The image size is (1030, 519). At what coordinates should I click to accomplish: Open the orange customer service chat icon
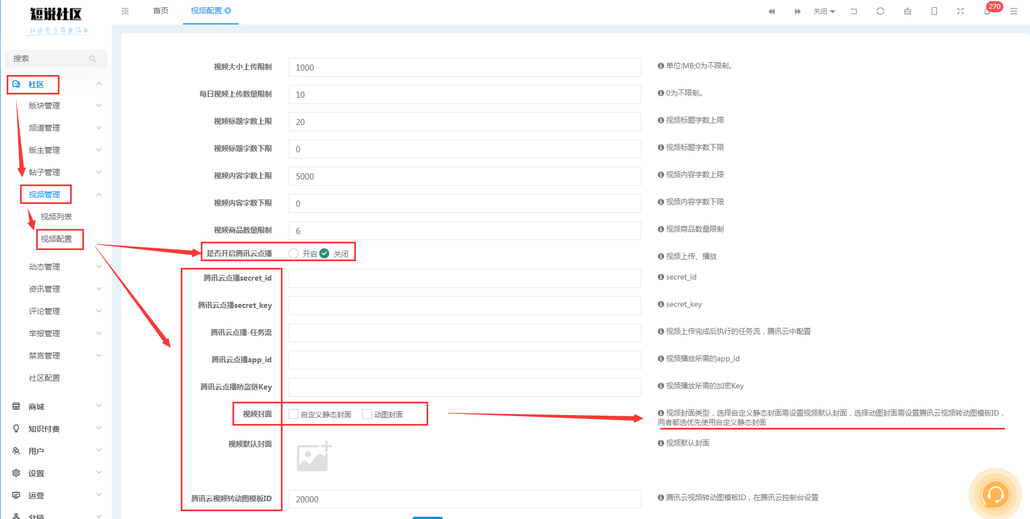pyautogui.click(x=995, y=494)
